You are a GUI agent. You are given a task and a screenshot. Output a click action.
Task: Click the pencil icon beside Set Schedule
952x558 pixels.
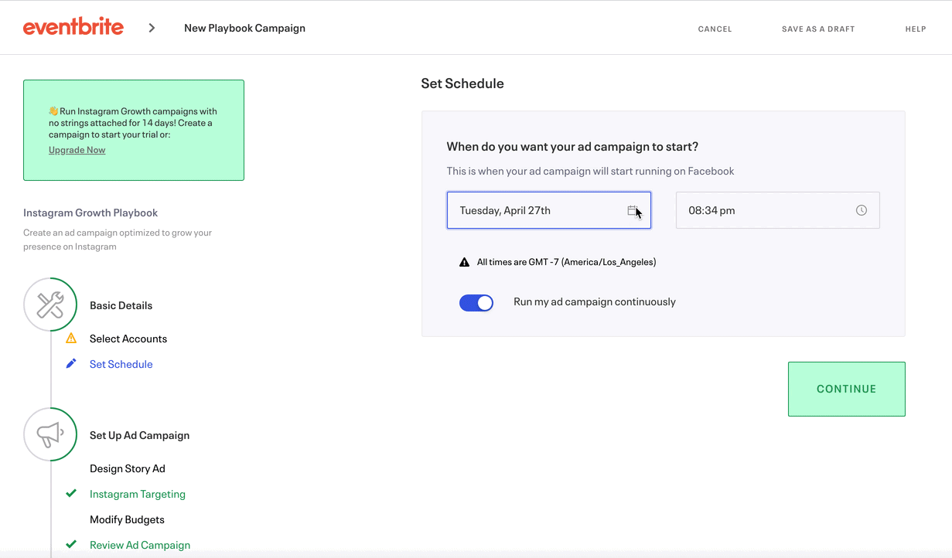(x=71, y=363)
